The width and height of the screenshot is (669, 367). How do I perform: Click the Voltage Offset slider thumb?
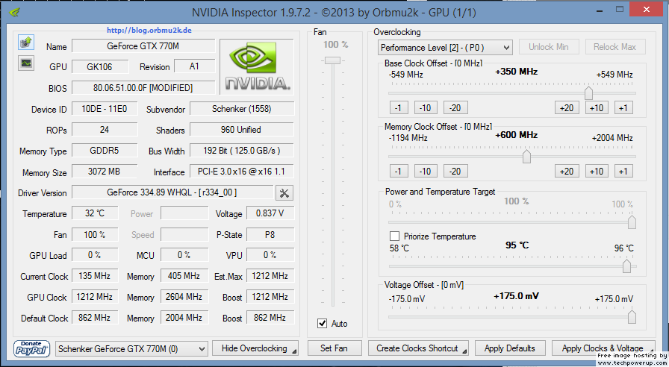pyautogui.click(x=632, y=317)
